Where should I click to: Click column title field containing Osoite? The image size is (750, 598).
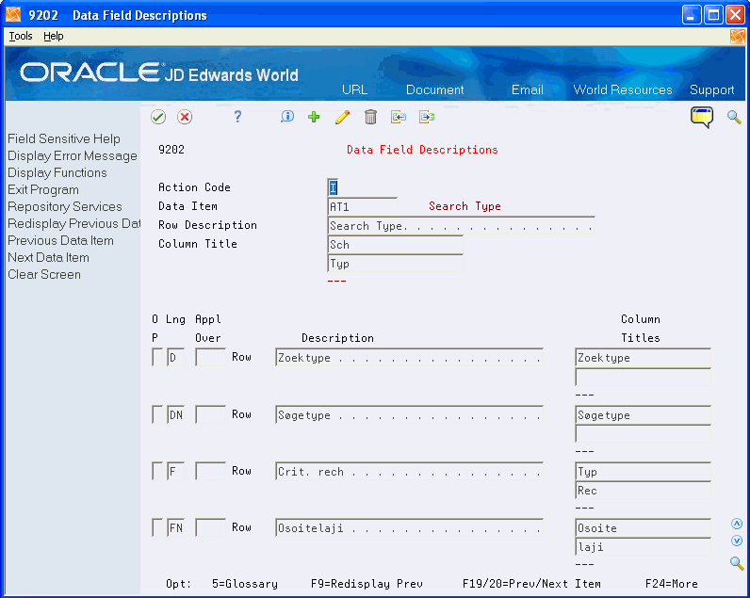coord(643,527)
